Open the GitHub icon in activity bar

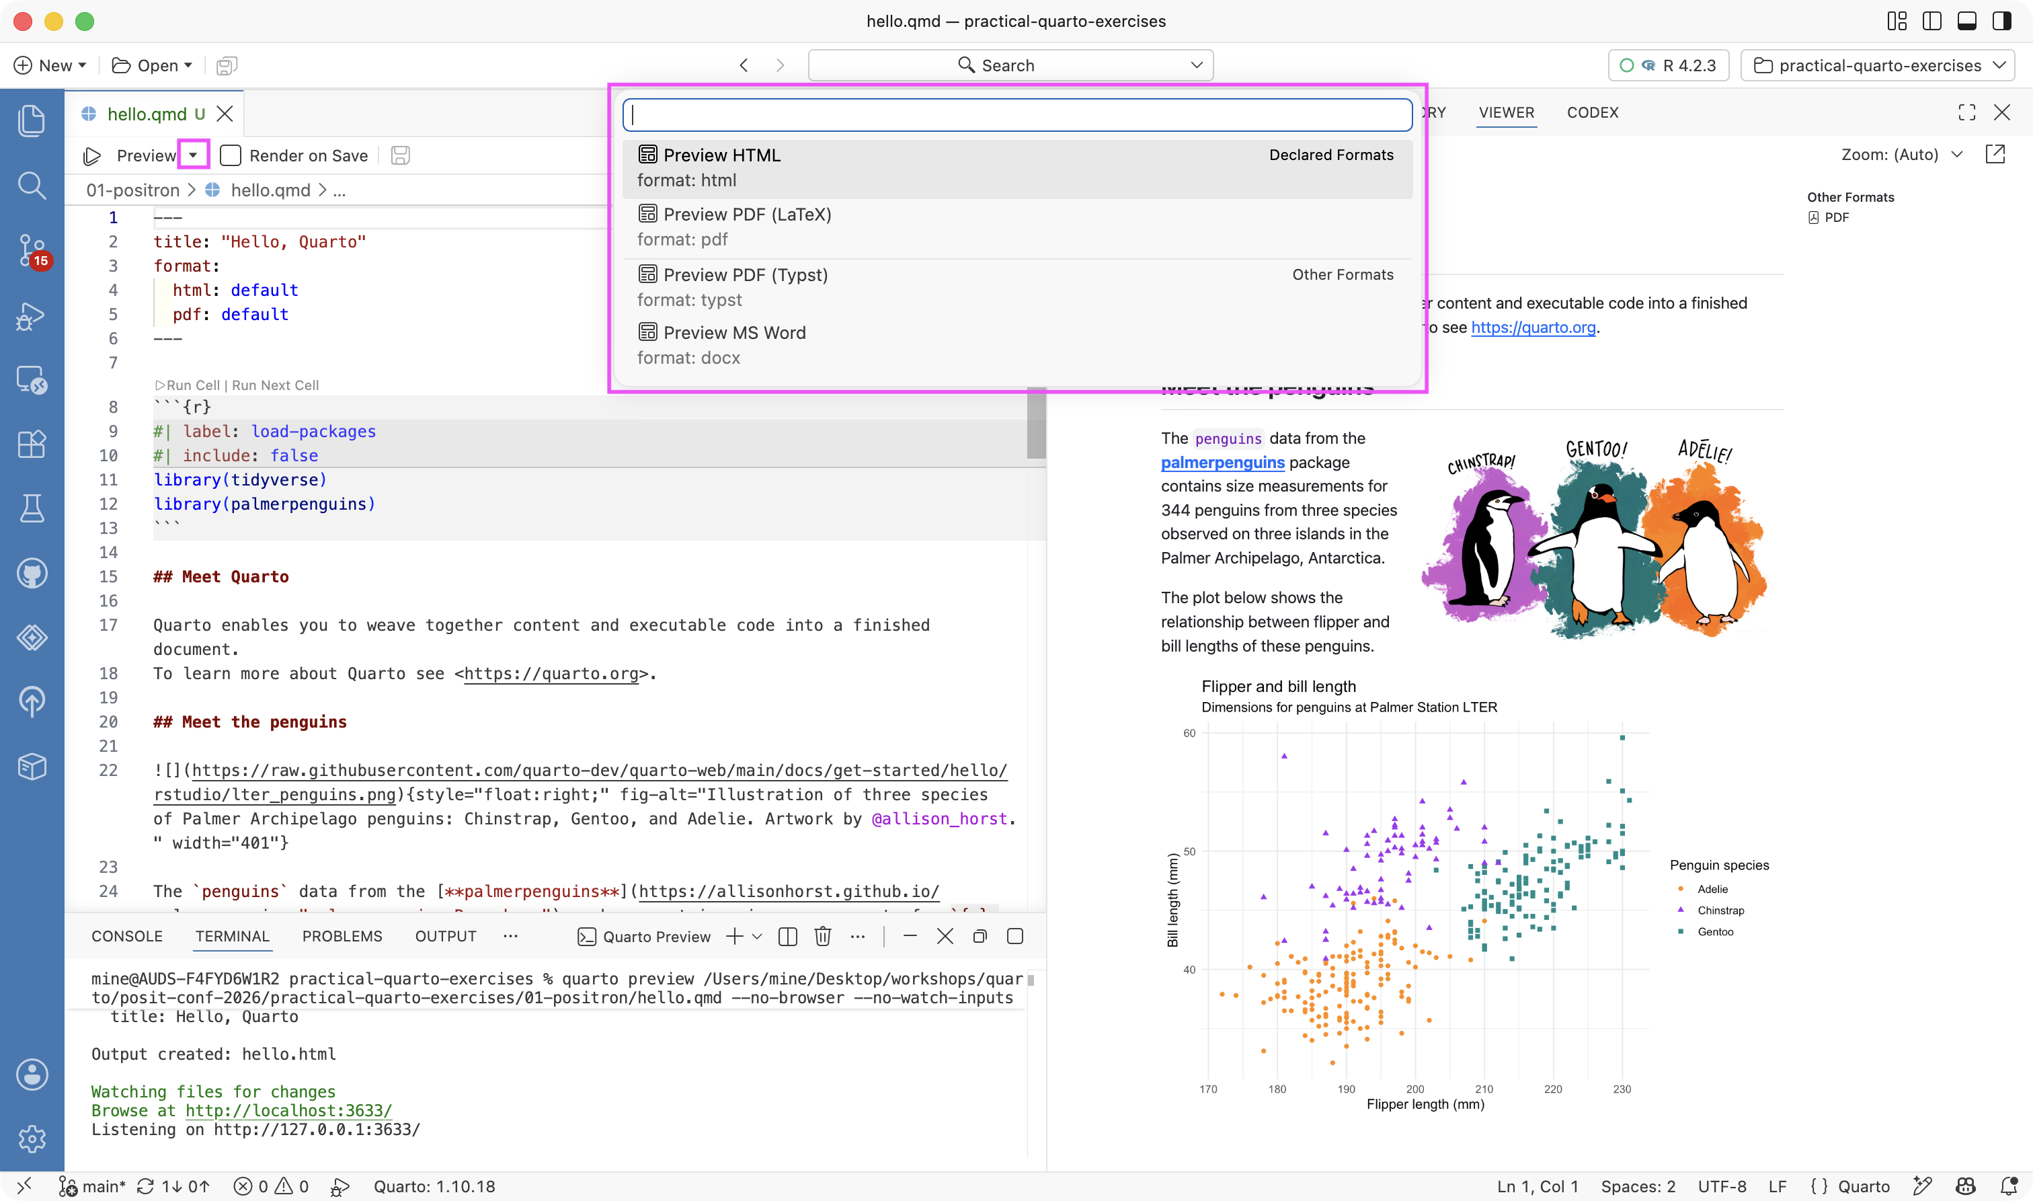[32, 573]
